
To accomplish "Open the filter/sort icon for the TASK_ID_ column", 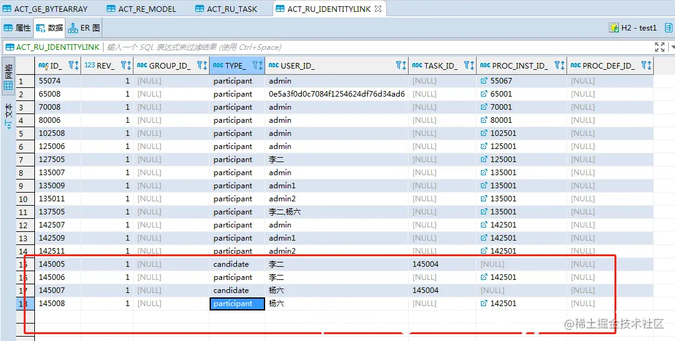I will [469, 65].
